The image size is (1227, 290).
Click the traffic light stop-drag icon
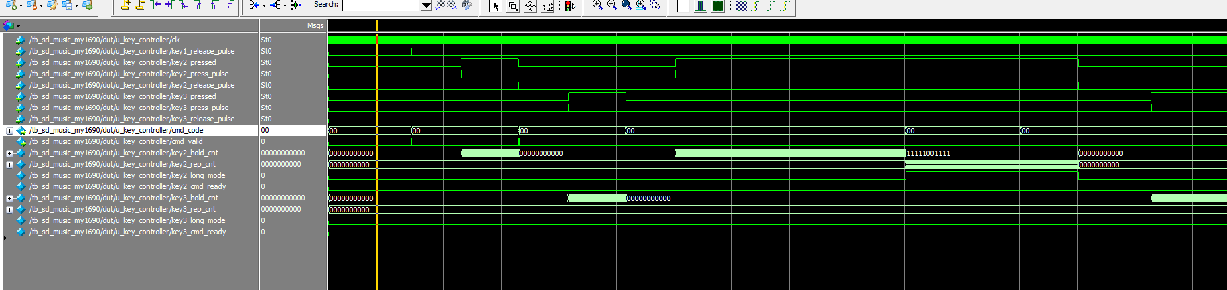pyautogui.click(x=570, y=6)
